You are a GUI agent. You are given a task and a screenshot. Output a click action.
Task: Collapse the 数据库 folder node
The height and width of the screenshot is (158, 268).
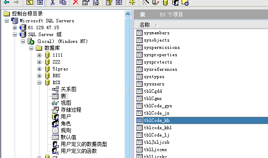coord(31,49)
